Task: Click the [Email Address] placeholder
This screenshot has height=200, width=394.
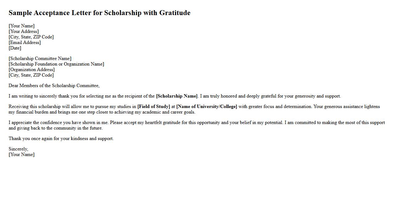Action: [25, 42]
